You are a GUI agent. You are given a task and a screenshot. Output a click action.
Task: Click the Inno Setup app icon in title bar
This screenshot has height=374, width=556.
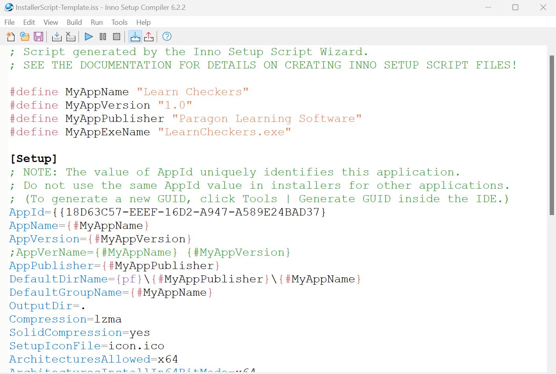click(x=9, y=7)
